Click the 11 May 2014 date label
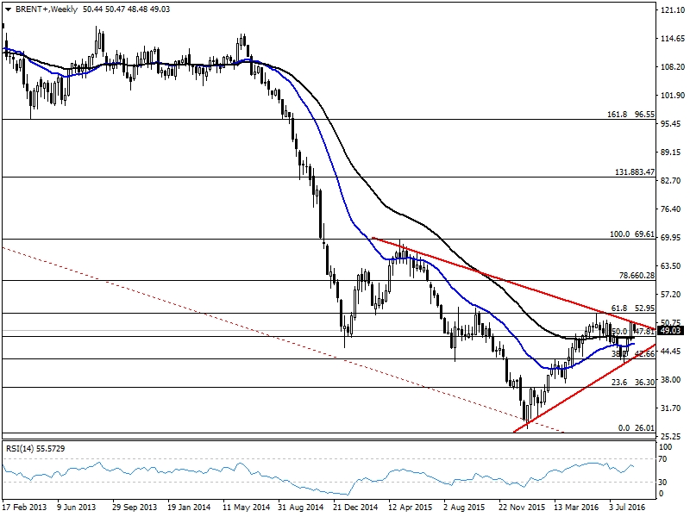Viewport: 690px width, 517px height. pyautogui.click(x=246, y=508)
